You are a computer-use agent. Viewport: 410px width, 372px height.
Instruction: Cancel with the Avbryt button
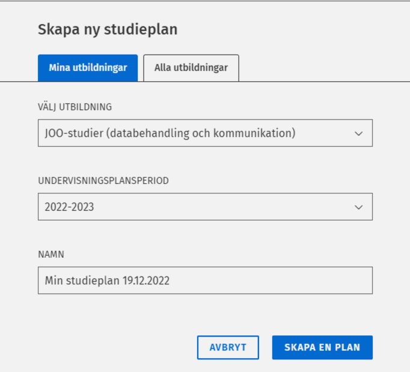pos(228,347)
